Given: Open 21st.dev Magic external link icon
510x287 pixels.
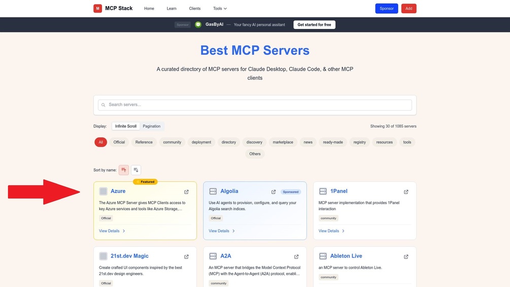Looking at the screenshot, I should [186, 257].
